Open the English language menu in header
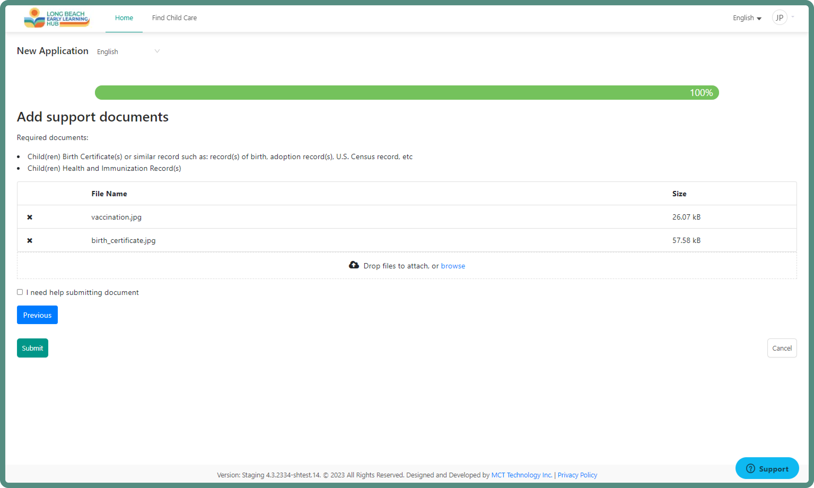Image resolution: width=814 pixels, height=488 pixels. point(747,18)
